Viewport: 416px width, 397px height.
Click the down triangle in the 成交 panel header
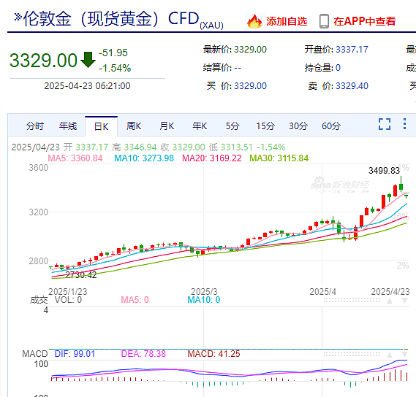pyautogui.click(x=404, y=301)
